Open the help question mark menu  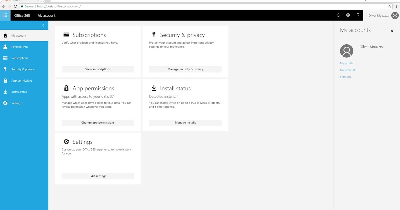[x=358, y=15]
